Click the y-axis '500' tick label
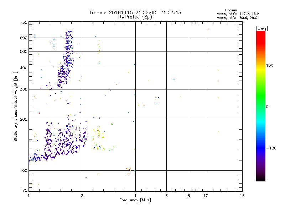 click(24, 51)
